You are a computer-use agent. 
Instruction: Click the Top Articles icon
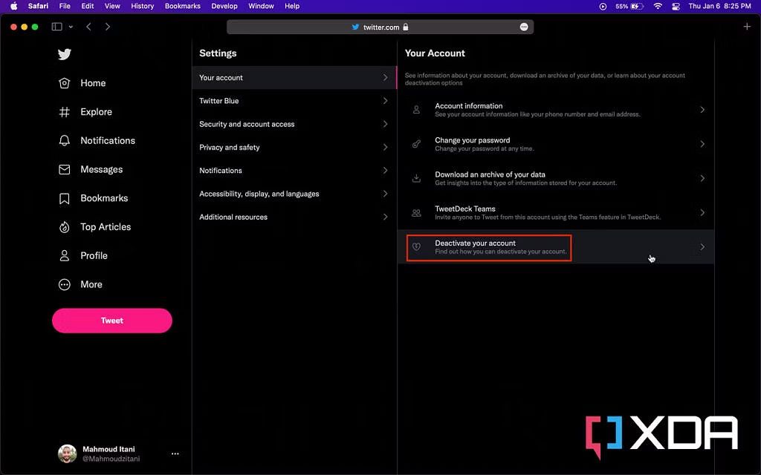coord(65,226)
